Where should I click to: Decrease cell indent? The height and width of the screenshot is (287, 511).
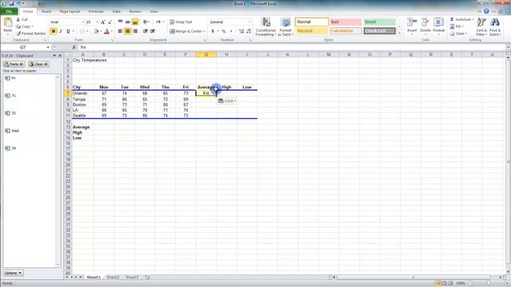pos(145,31)
